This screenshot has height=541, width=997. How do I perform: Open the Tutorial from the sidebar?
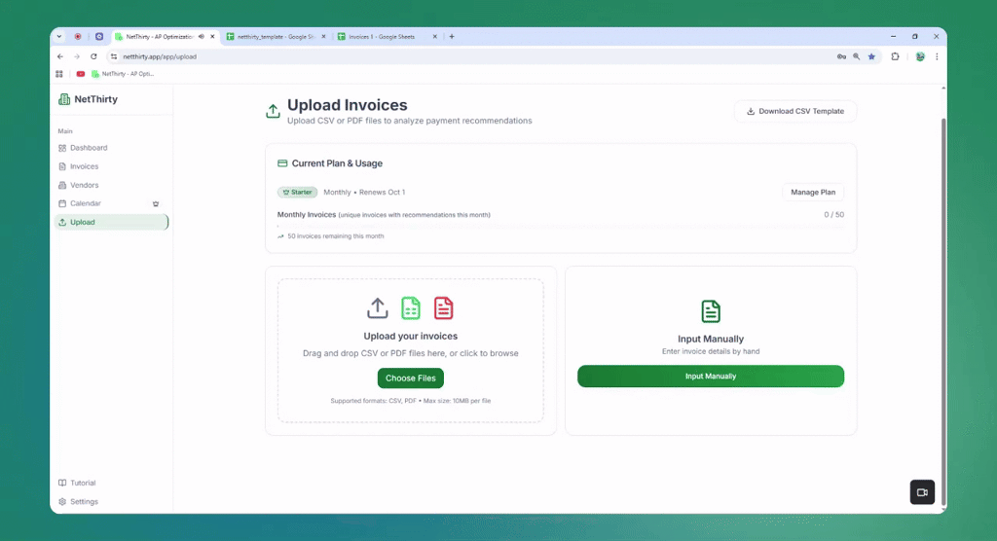[x=83, y=483]
